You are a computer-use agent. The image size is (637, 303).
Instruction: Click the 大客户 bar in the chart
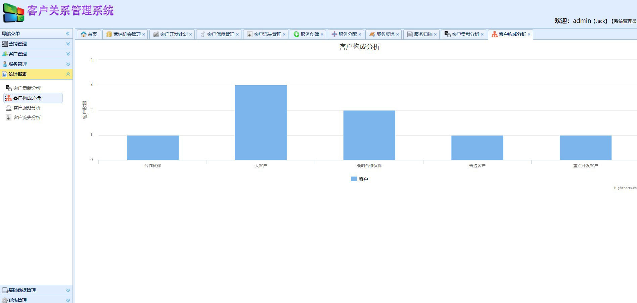(x=261, y=122)
